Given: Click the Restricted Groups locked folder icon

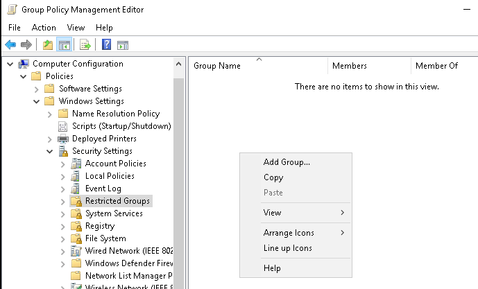Looking at the screenshot, I should [x=76, y=201].
